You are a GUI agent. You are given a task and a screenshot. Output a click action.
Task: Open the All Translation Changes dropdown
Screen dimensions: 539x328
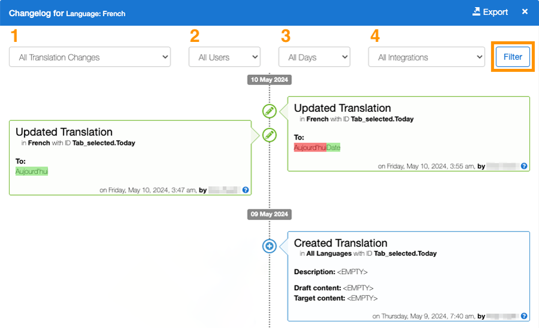click(90, 57)
